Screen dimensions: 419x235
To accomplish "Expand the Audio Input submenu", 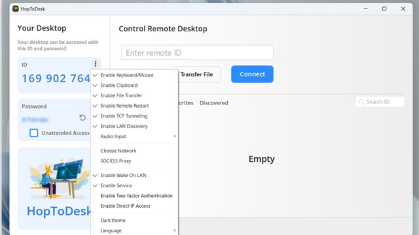I will coord(134,136).
